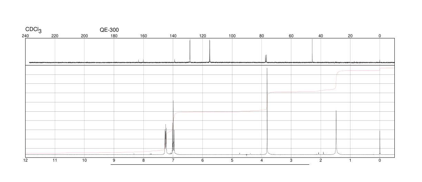Click the TMS reference peak at 0 ppm
The height and width of the screenshot is (182, 422).
tap(380, 142)
